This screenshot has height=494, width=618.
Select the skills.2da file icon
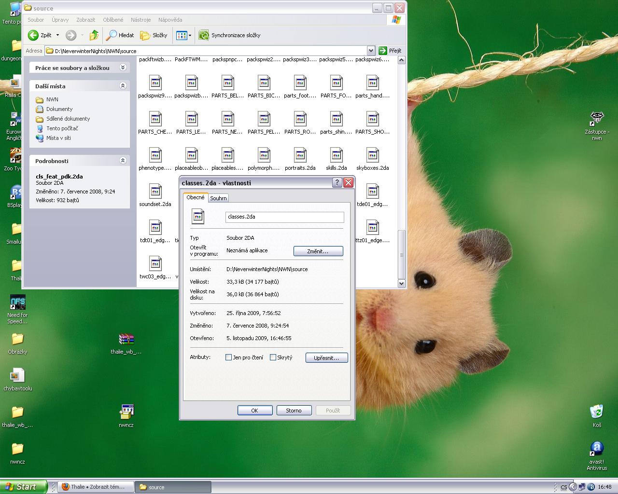point(337,156)
